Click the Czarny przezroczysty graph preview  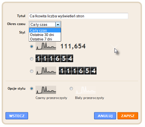point(46,90)
